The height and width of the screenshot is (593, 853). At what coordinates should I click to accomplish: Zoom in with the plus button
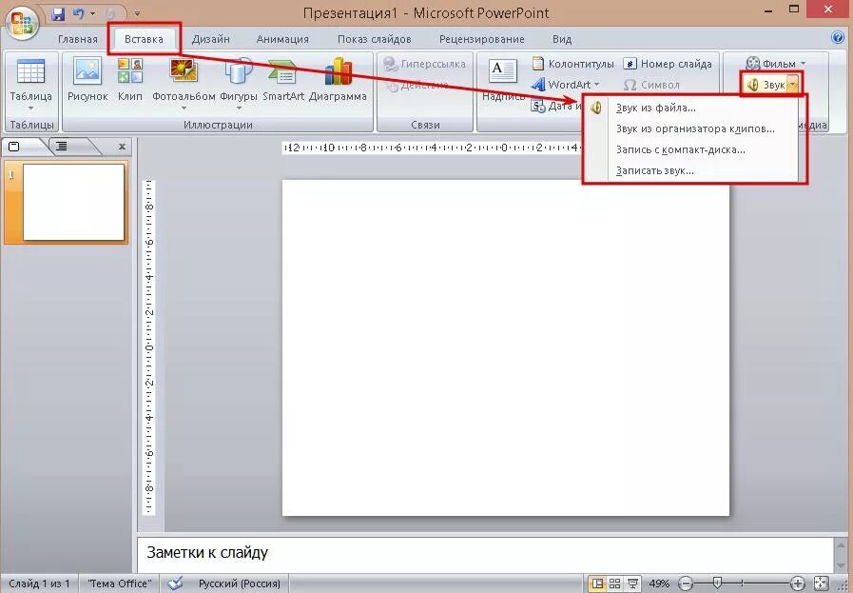(798, 583)
